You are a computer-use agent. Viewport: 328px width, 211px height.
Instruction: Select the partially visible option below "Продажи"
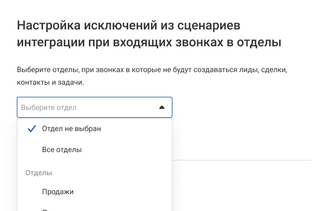58,209
